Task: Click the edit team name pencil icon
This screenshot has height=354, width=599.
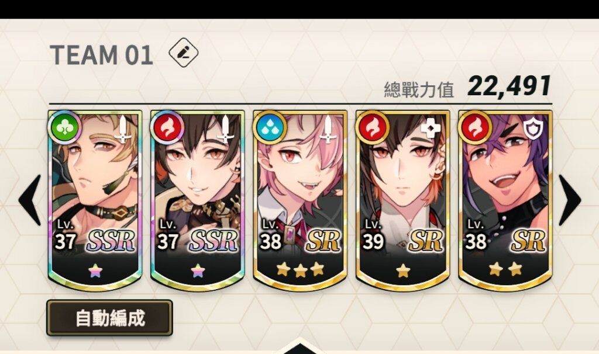Action: point(183,53)
